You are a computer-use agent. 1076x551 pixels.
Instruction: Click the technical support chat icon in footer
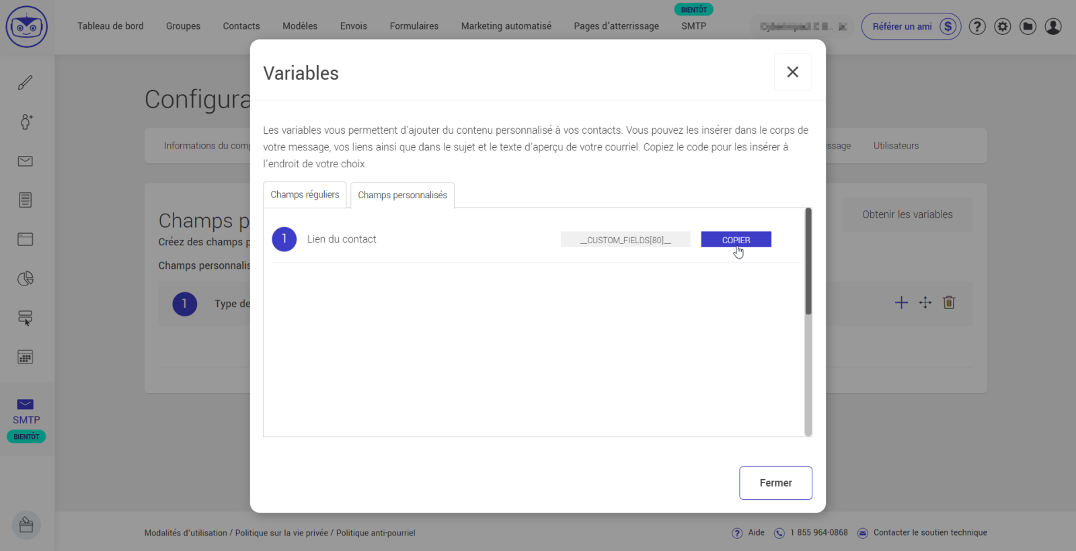pyautogui.click(x=863, y=533)
